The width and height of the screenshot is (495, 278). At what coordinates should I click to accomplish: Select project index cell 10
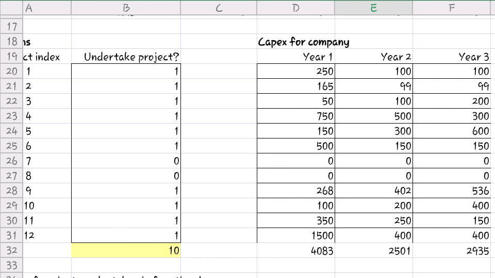coord(47,205)
